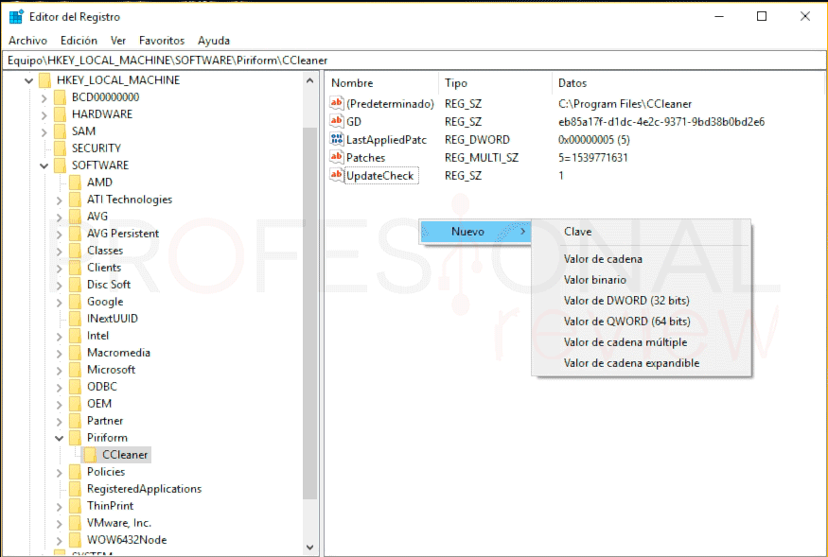Expand the BCD00000000 key
This screenshot has width=828, height=557.
[44, 97]
